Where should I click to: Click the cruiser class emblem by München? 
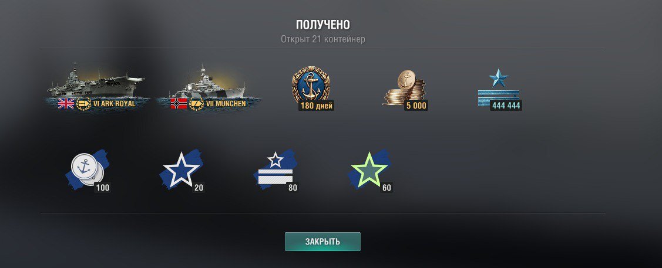(196, 103)
